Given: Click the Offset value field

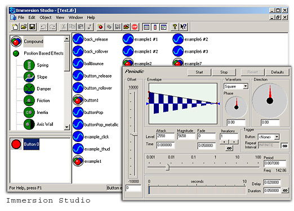Looking at the screenshot, I should (133, 188).
